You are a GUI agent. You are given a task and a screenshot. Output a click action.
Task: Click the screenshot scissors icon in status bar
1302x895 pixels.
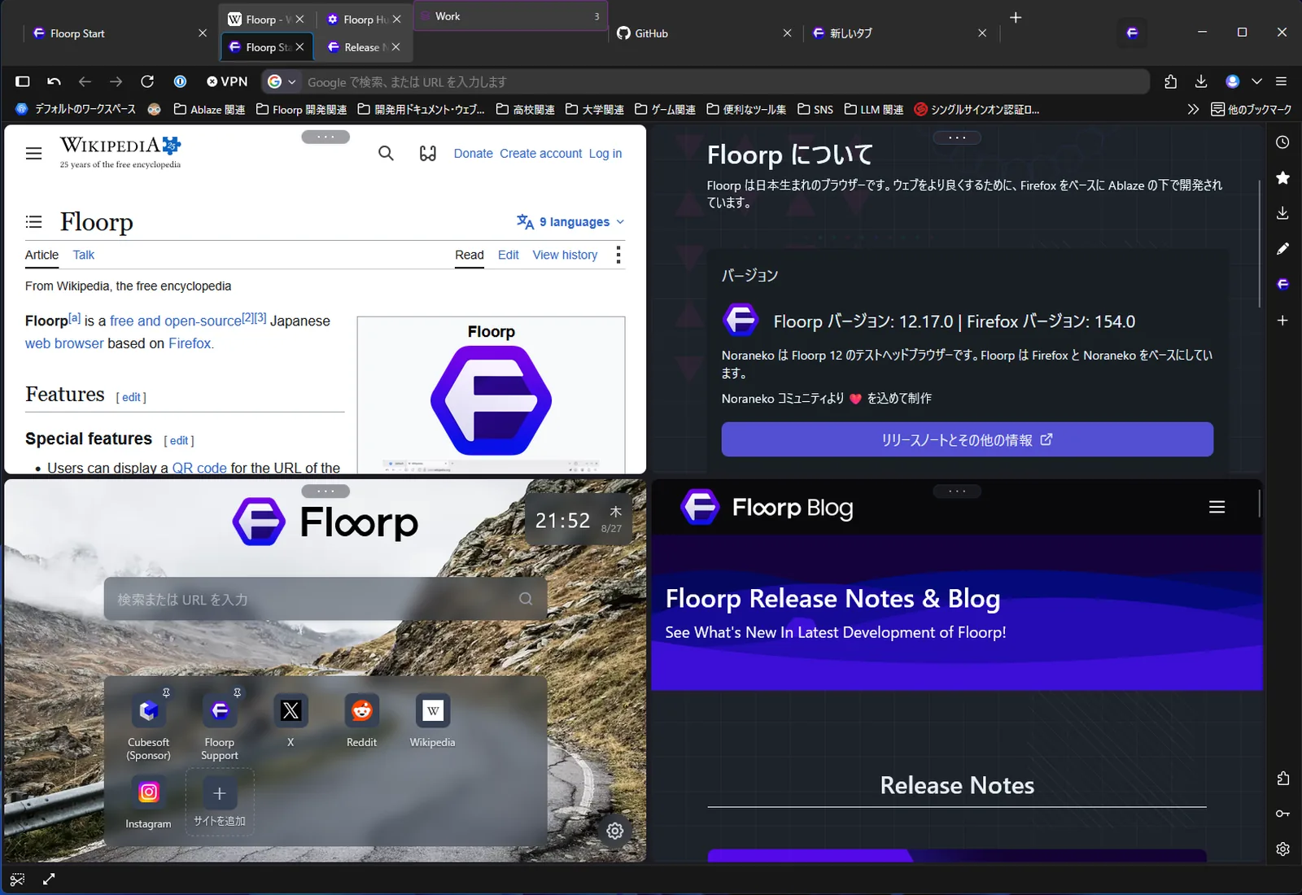click(17, 880)
